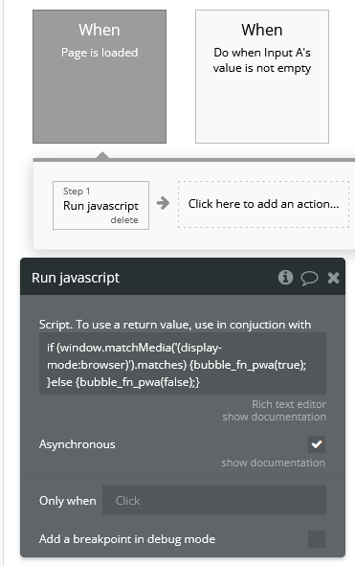Click the triangle pointer below Page is loaded
Screen dimensions: 355x566
click(x=102, y=155)
